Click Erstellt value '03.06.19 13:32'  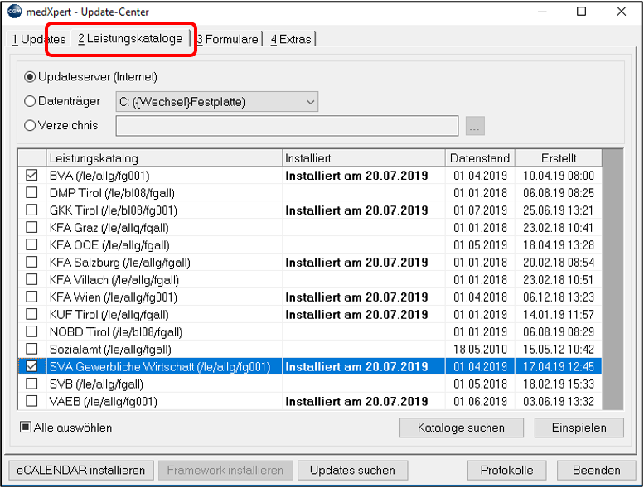click(559, 401)
